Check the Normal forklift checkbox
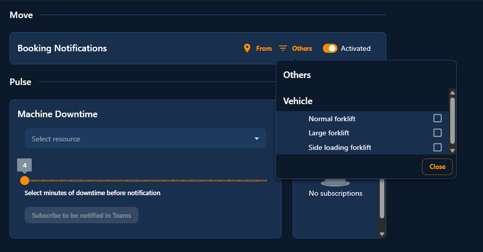Screen dimensions: 483x252 [x=437, y=118]
